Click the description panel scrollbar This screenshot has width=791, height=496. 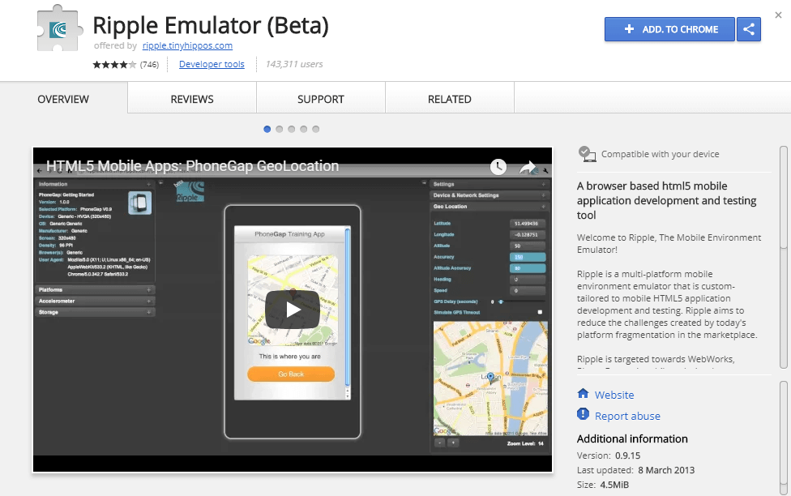click(783, 199)
